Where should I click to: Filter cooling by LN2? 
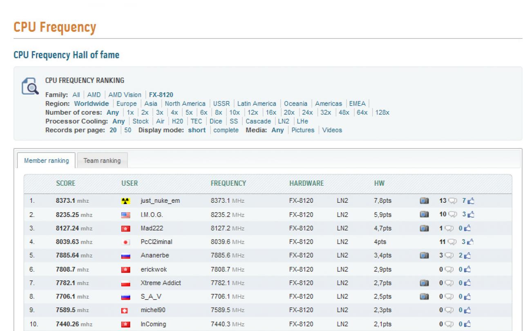[283, 121]
